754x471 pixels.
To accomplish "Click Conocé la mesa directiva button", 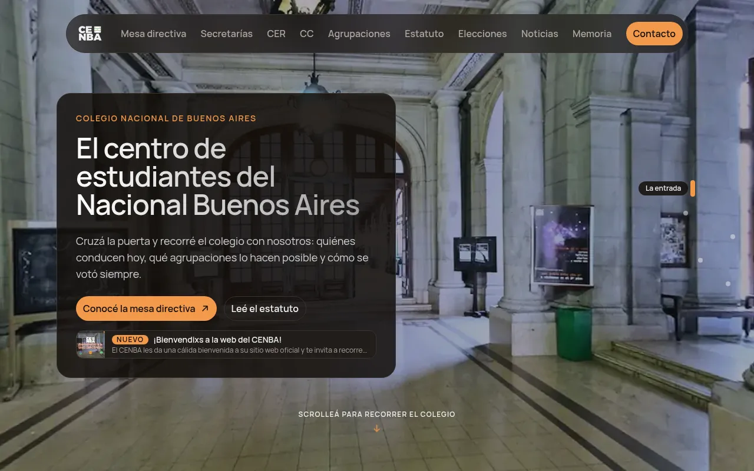I will [146, 309].
